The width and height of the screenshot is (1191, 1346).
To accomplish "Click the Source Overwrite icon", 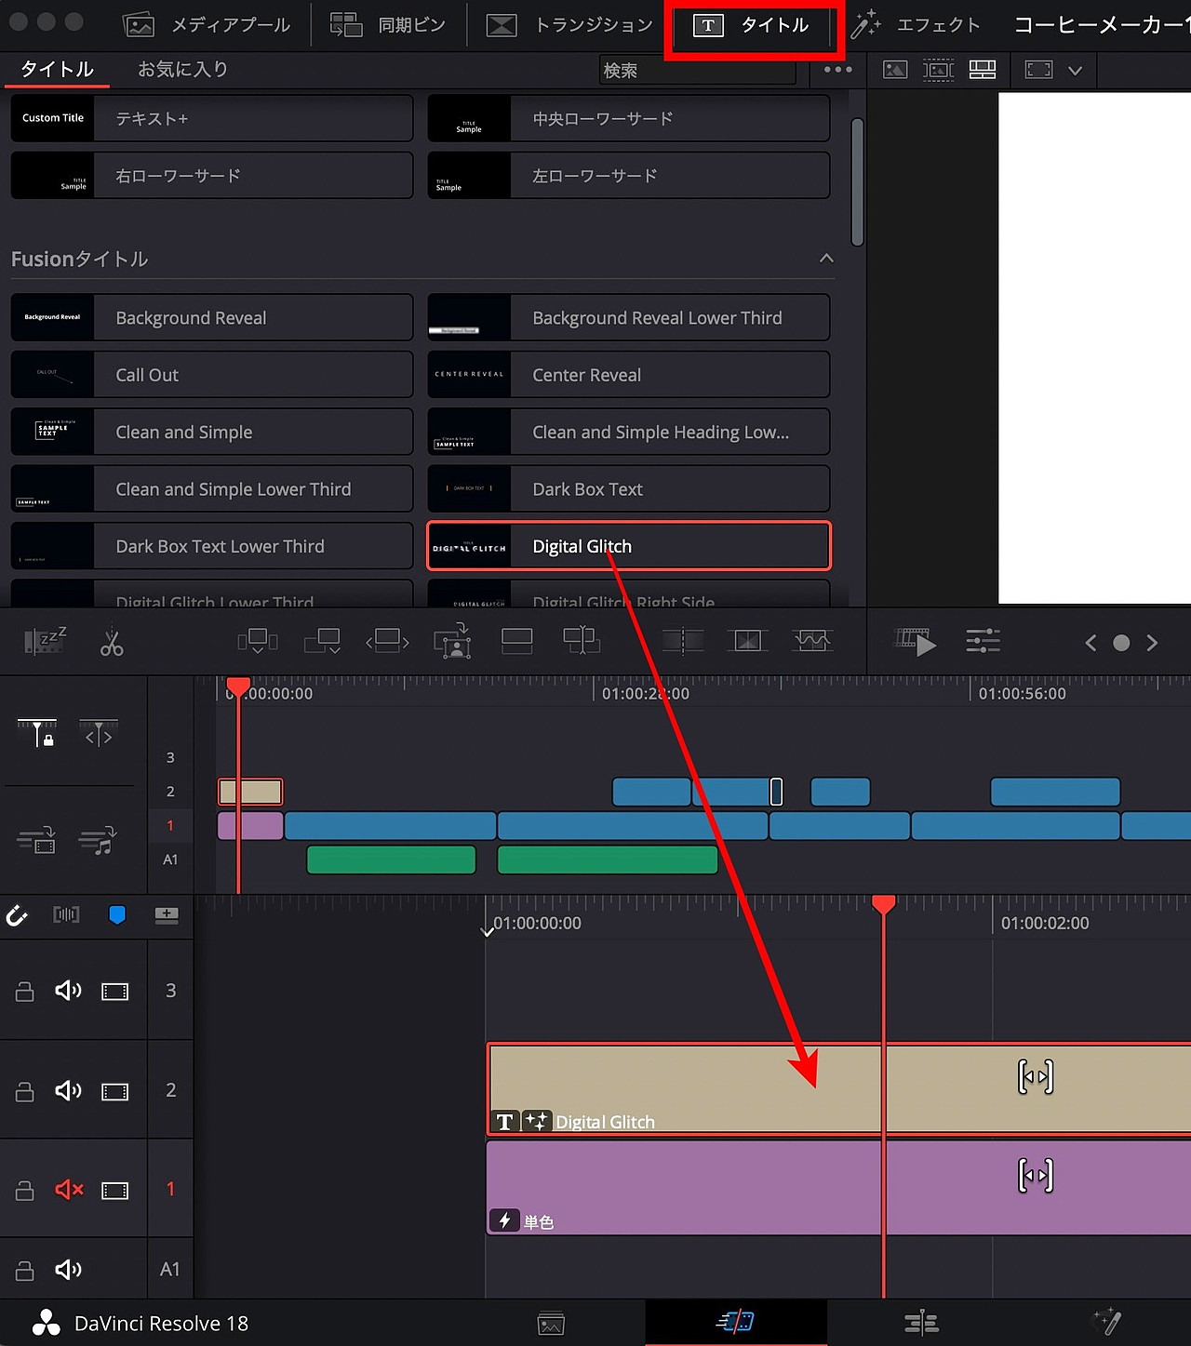I will (582, 641).
